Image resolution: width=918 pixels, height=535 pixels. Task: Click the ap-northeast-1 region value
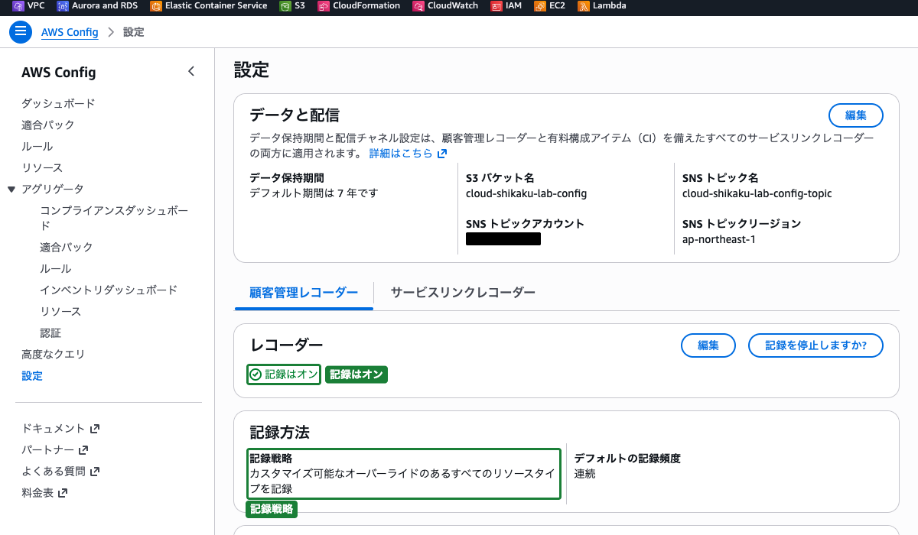[719, 239]
